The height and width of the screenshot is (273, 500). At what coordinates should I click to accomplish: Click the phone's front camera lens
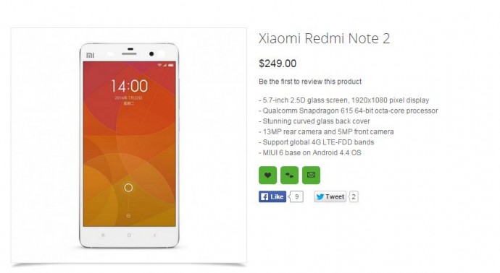[x=151, y=54]
